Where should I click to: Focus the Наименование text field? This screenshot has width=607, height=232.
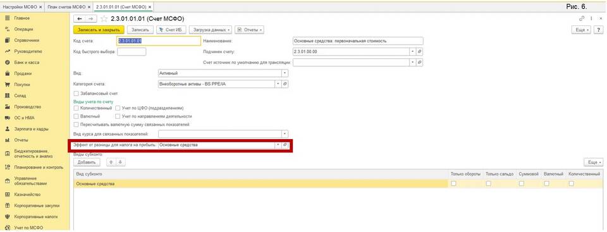pos(358,40)
